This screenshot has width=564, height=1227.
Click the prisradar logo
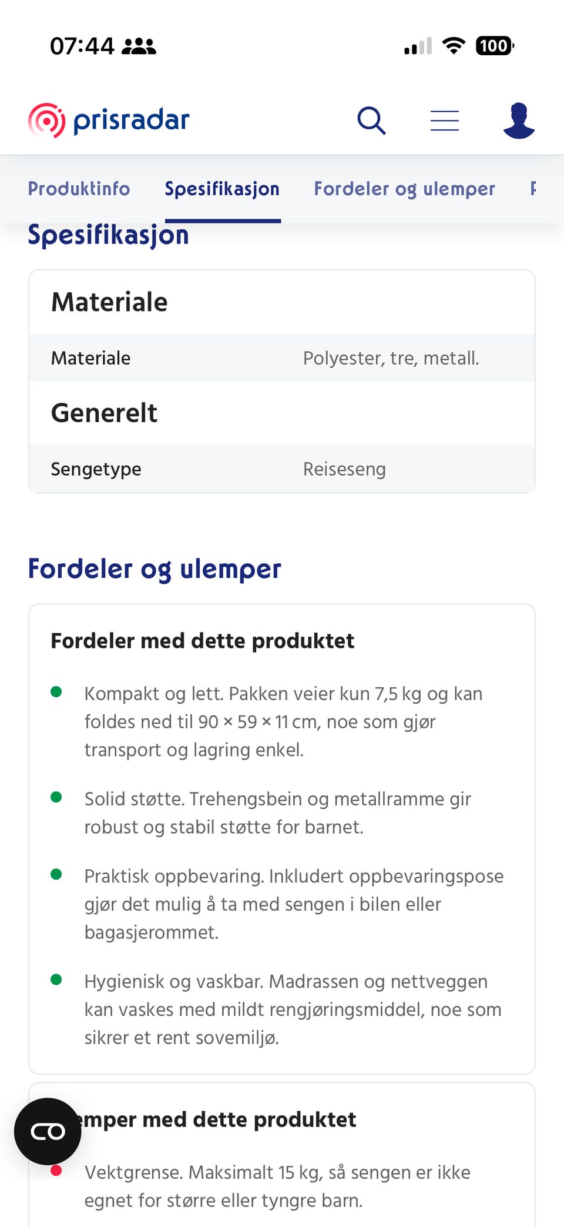pos(109,121)
